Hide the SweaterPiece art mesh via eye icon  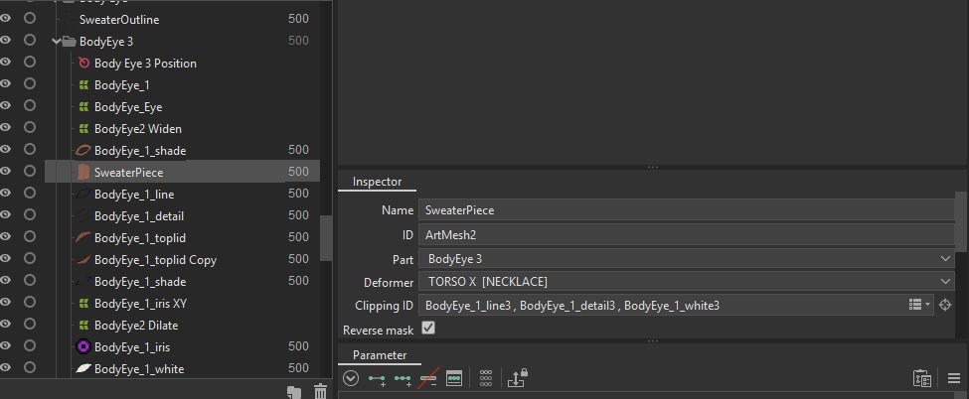[6, 171]
